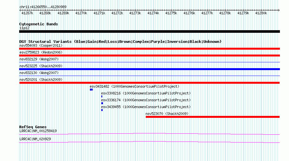The width and height of the screenshot is (289, 161).
Task: Click the small blue esv3336174 gain glyph
Action: 102,103
